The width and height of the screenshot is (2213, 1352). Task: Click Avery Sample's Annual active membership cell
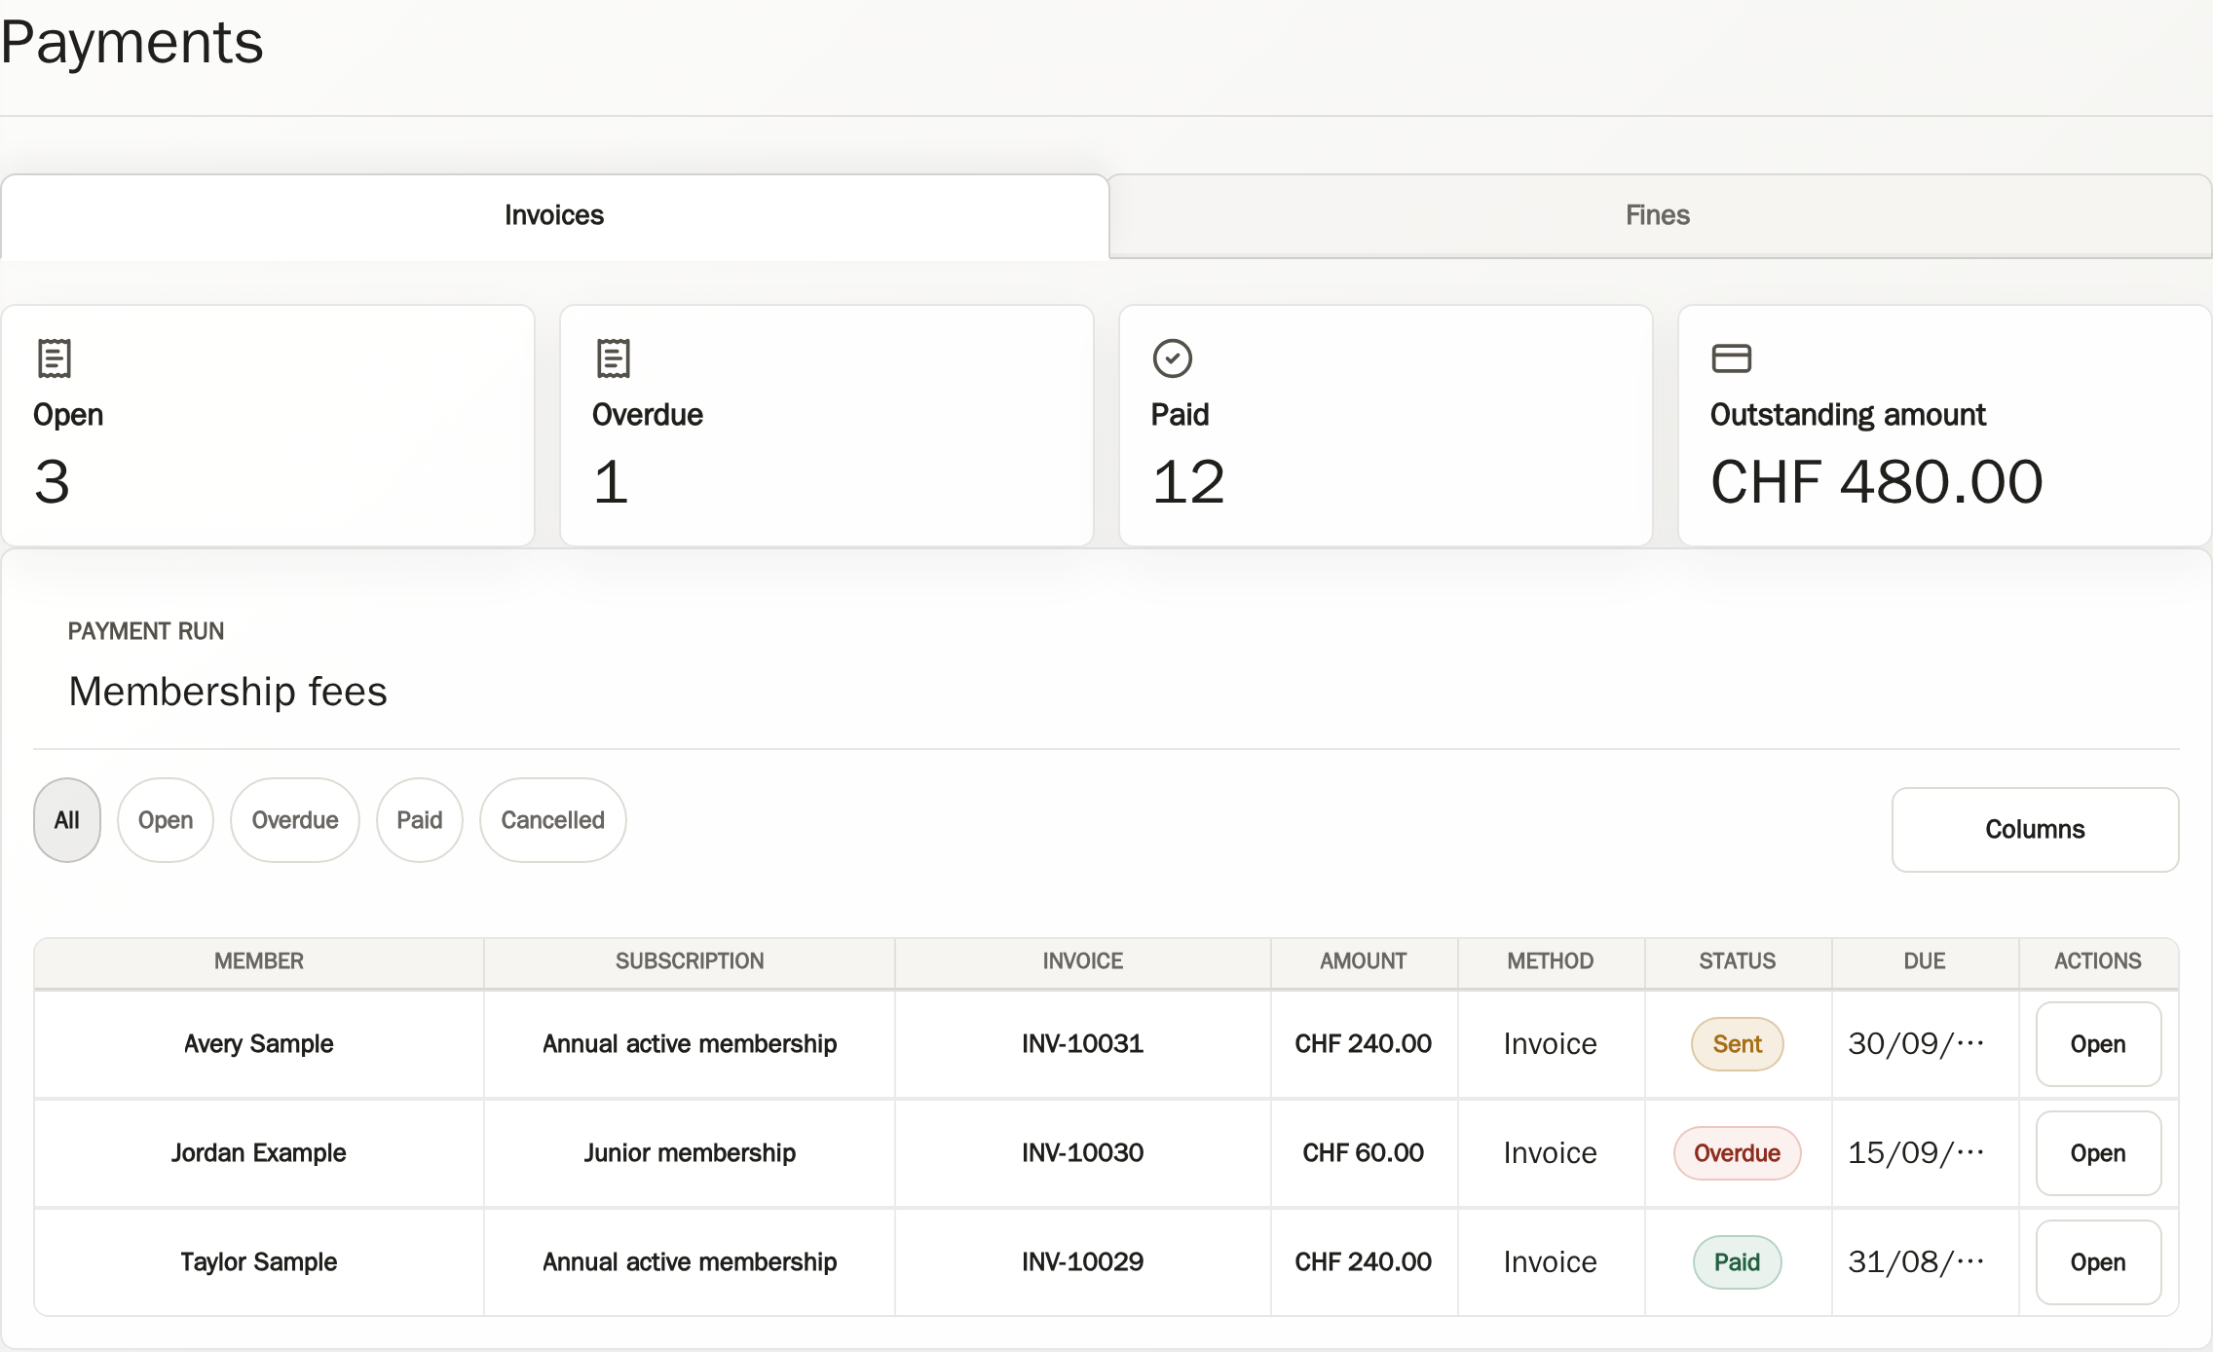pyautogui.click(x=690, y=1044)
